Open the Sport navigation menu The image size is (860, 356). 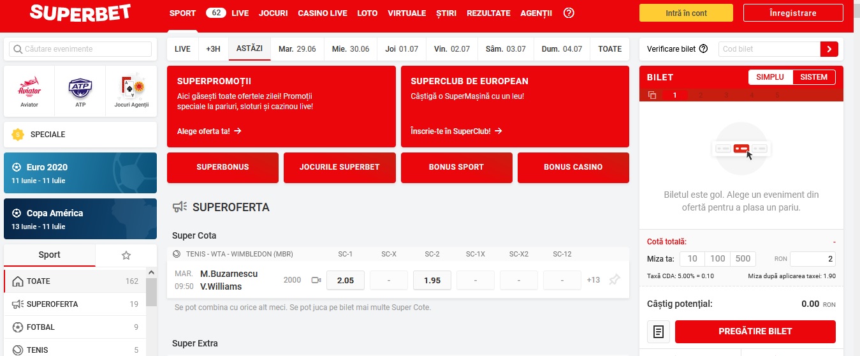coord(183,13)
